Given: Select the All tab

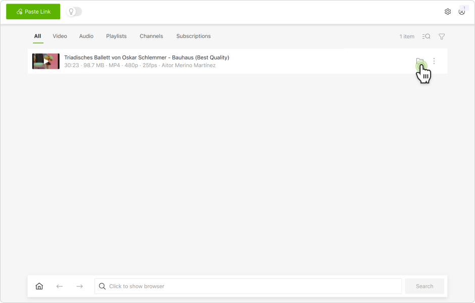Looking at the screenshot, I should [37, 36].
